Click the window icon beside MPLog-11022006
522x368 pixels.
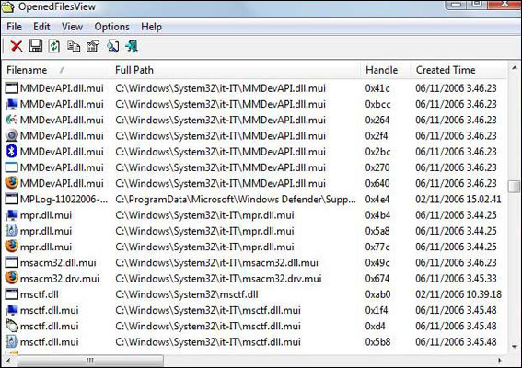11,199
